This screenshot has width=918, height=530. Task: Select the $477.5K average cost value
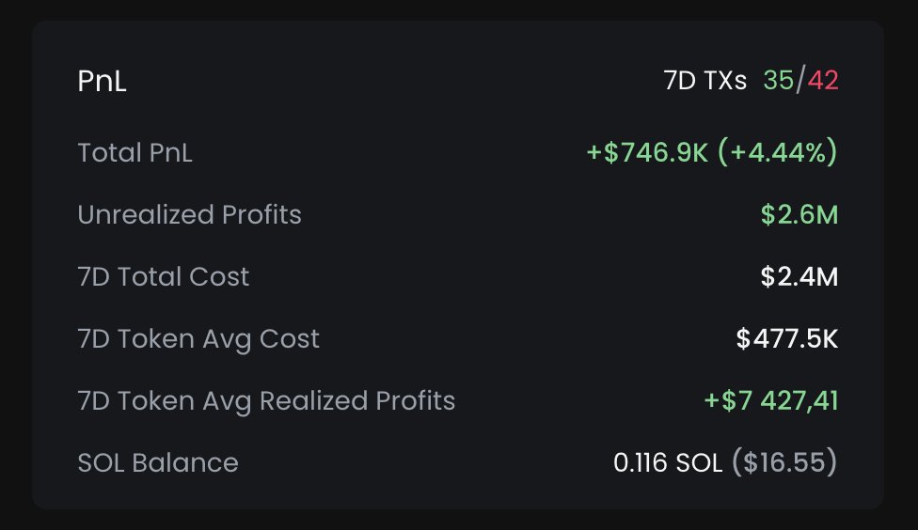[787, 338]
